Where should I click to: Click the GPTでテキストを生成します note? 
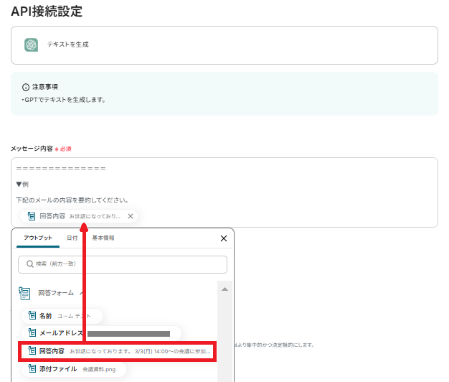click(64, 100)
